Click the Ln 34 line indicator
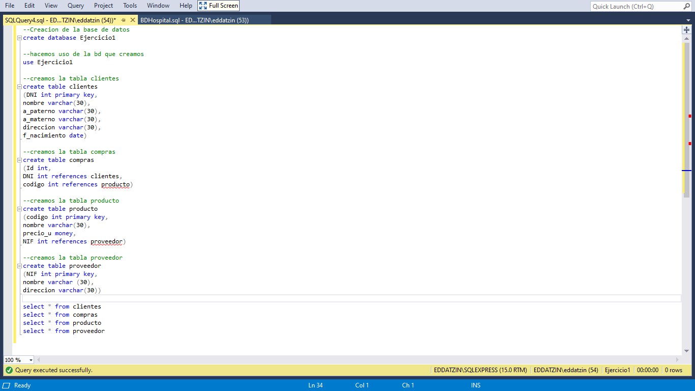 [x=315, y=385]
